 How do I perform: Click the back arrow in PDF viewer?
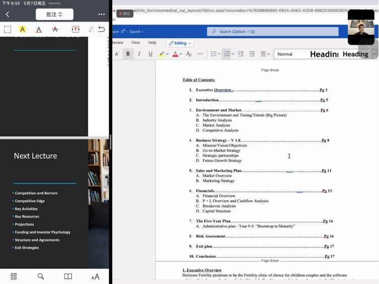pos(8,15)
